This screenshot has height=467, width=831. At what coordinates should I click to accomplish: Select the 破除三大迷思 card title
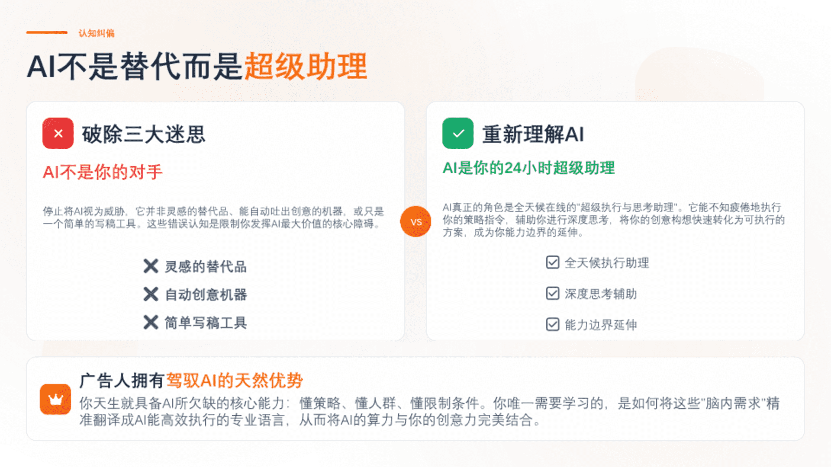point(144,134)
